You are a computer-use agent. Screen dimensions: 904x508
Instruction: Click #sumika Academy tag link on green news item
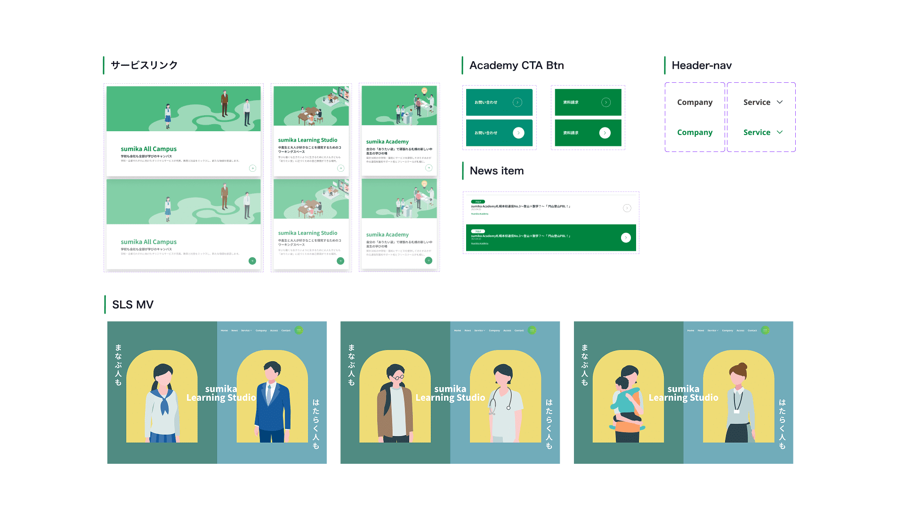pos(480,243)
